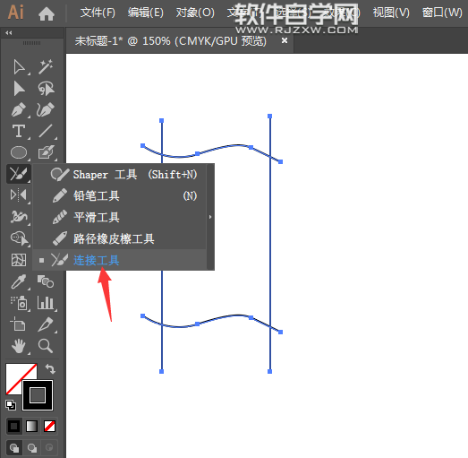Apply None mode button
Screen dimensions: 468x458
click(x=49, y=426)
